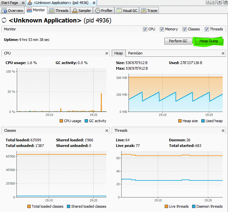Click the Monitor tab chart icon
Viewport: 228px width, 212px height.
[29, 10]
